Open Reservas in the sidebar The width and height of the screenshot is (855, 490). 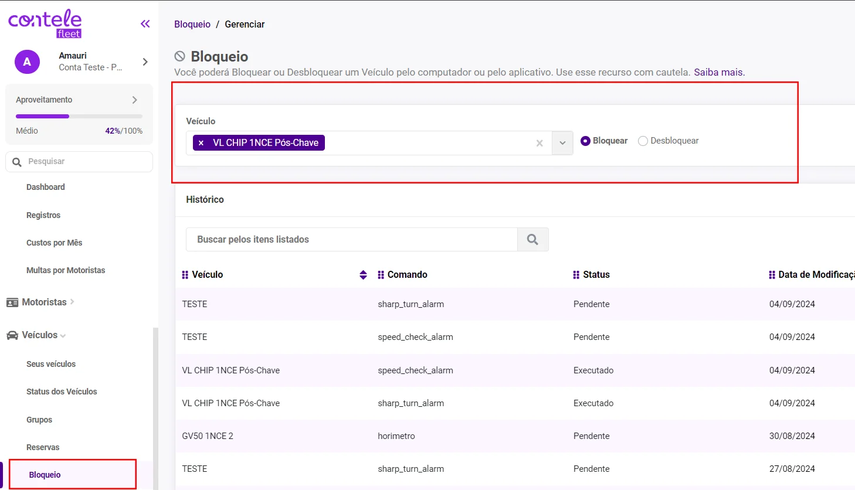coord(43,447)
